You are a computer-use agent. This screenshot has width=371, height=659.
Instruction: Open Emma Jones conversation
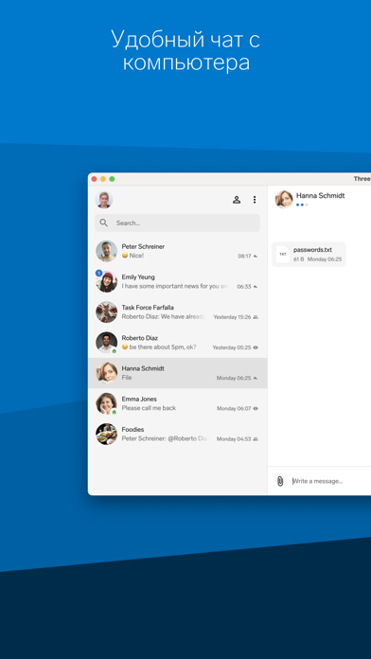(177, 403)
